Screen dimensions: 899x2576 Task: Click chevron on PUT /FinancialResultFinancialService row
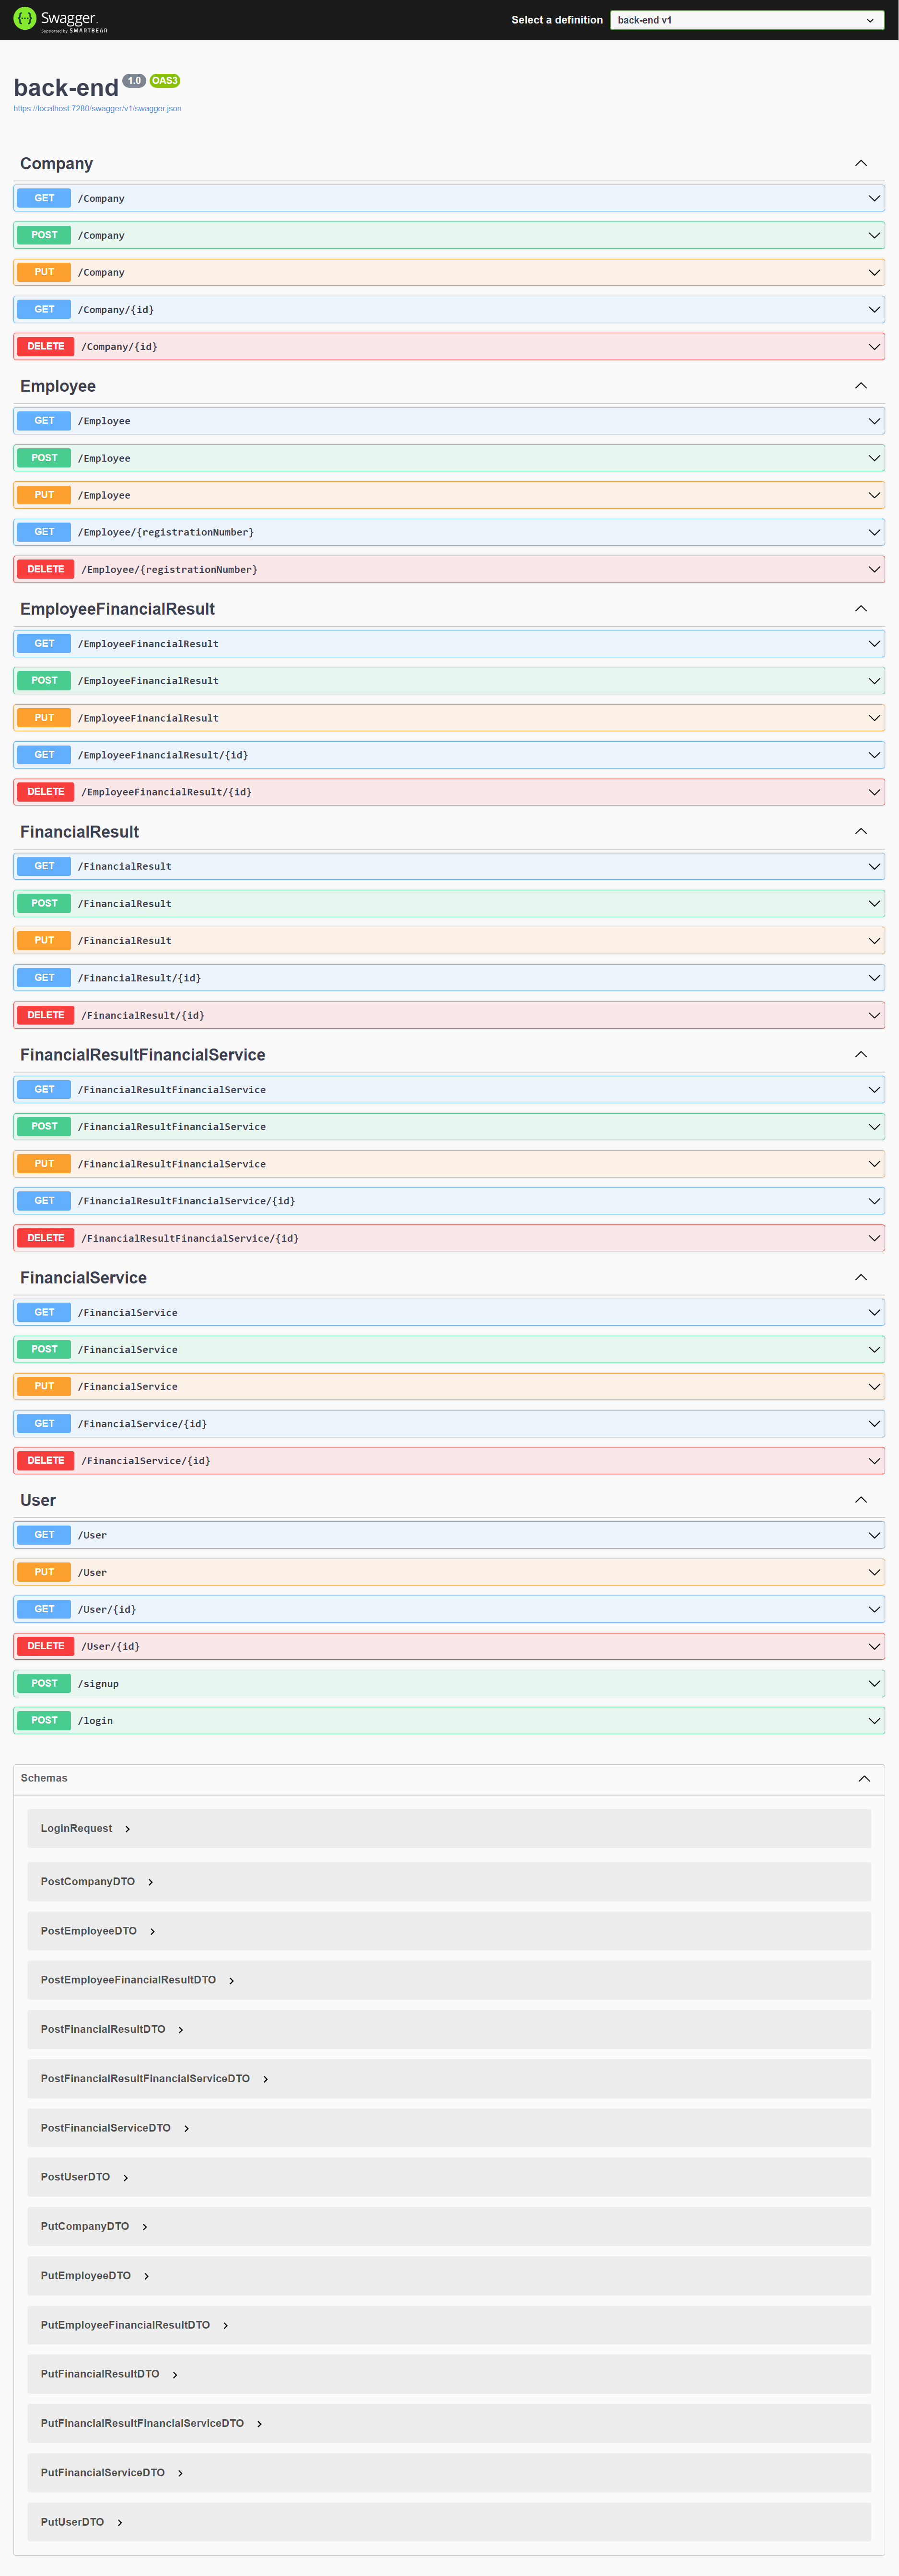tap(874, 1164)
